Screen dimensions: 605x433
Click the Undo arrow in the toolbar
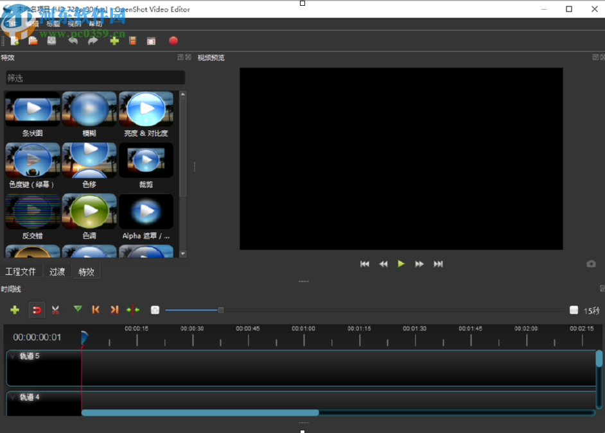click(x=73, y=41)
